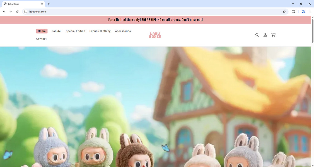Click the tab search icon beside the bookmark star
This screenshot has width=314, height=167.
tap(293, 12)
